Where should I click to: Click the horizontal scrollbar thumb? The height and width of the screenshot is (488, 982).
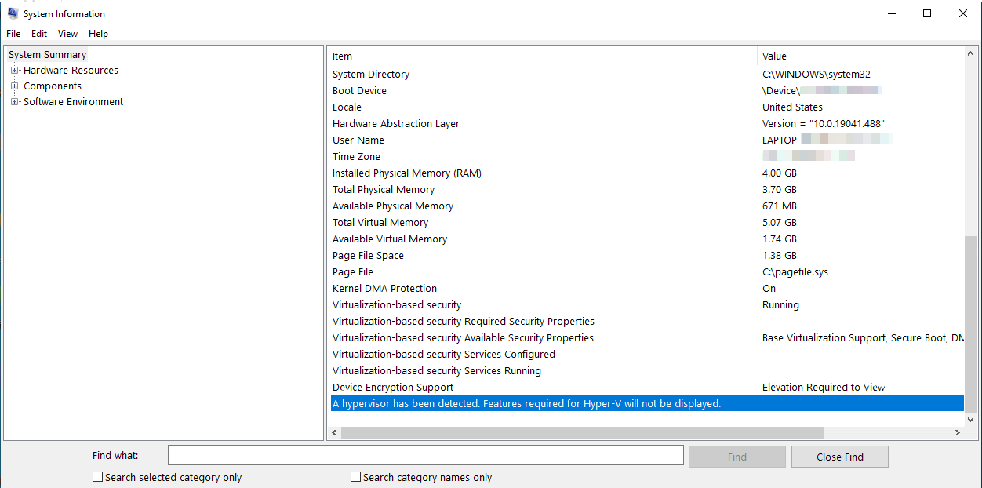[583, 432]
